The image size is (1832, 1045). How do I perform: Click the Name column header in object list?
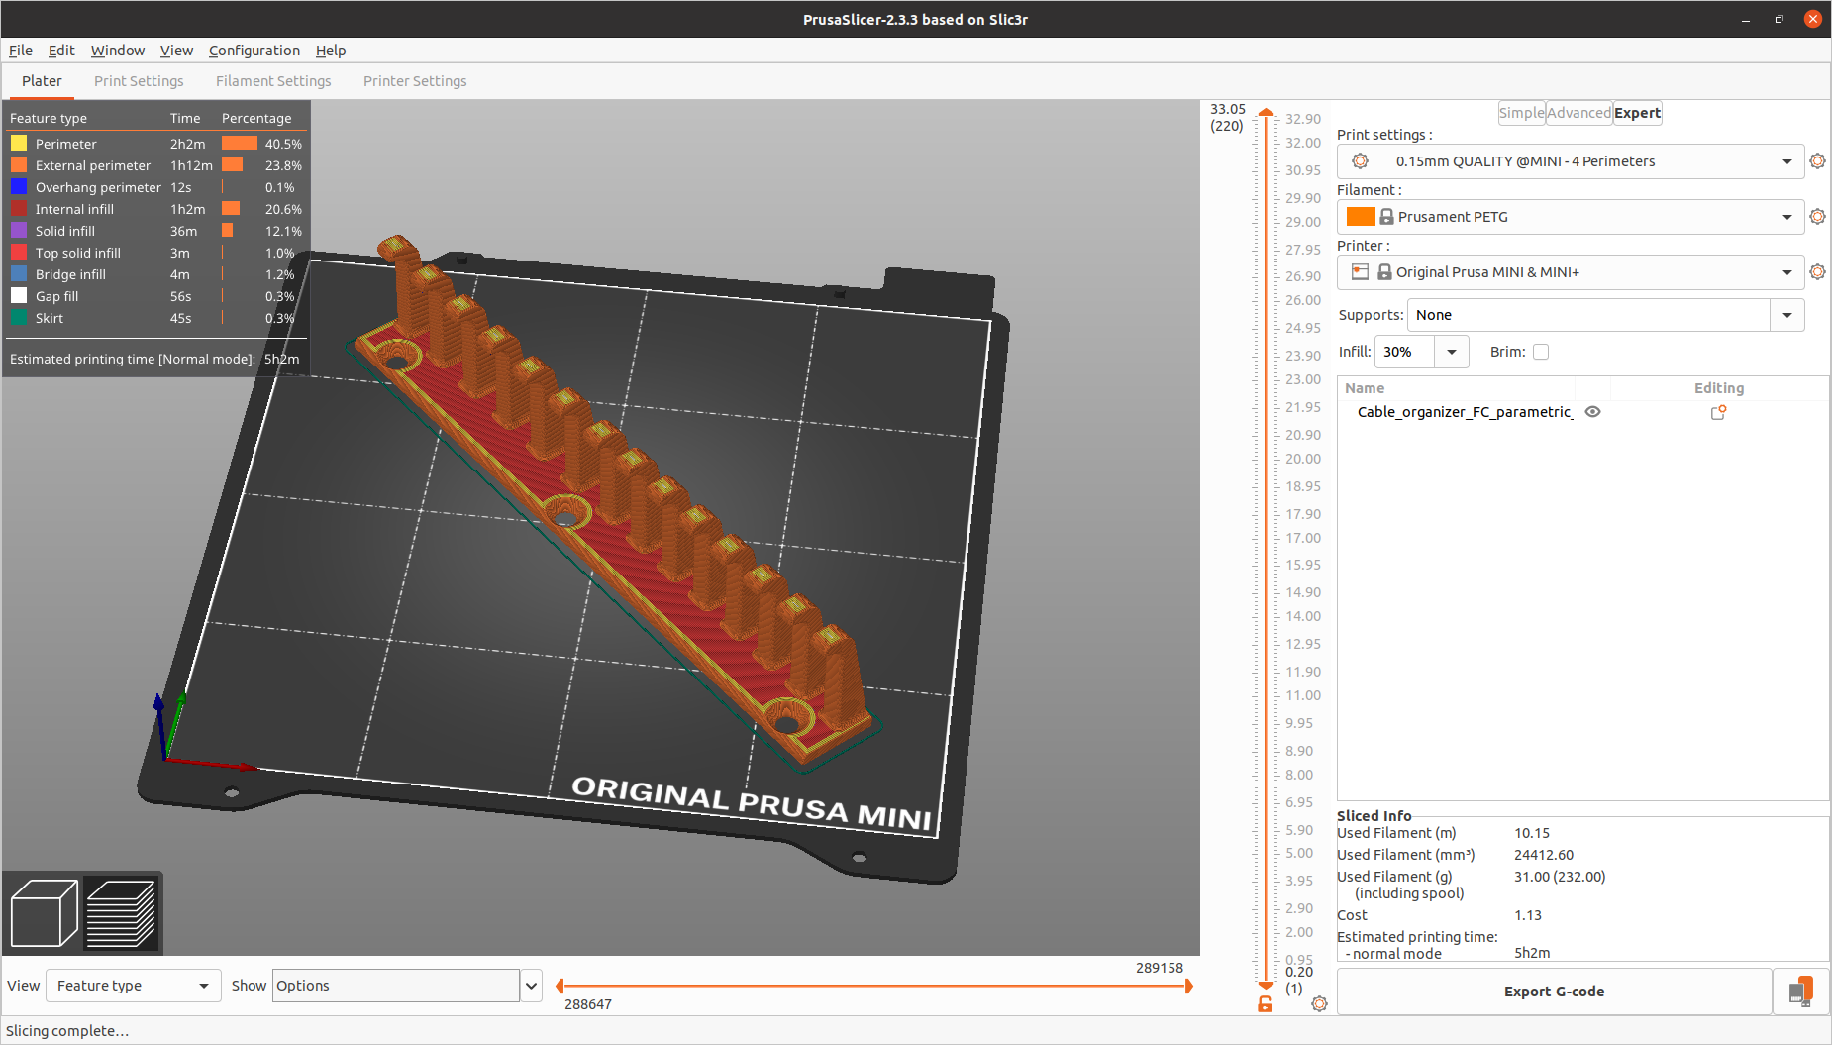point(1365,388)
